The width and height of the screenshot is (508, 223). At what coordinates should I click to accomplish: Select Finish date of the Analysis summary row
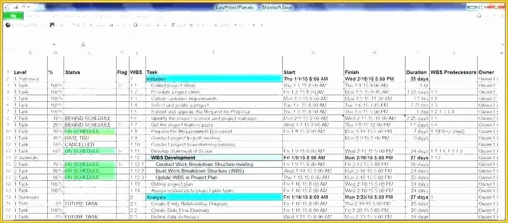374,197
